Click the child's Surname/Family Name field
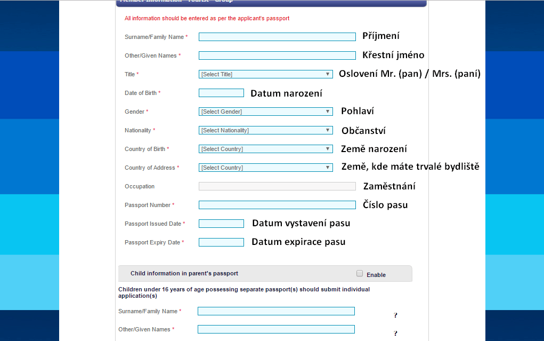544x341 pixels. (276, 311)
